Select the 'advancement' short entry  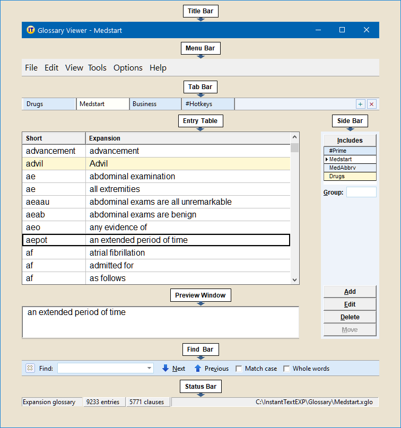pyautogui.click(x=54, y=151)
